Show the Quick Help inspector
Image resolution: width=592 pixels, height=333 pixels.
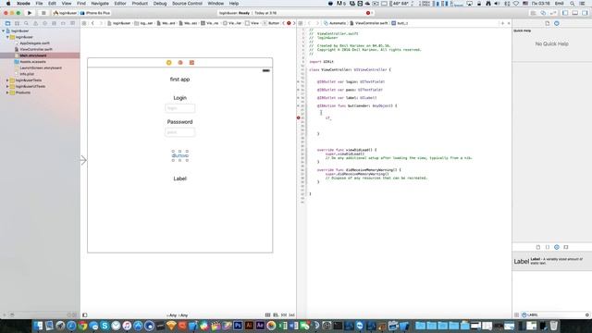coord(557,23)
